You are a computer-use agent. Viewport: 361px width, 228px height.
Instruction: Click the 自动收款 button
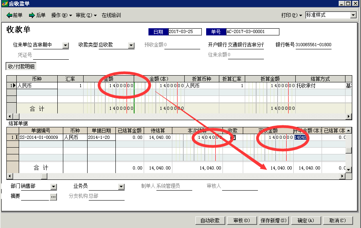[210, 220]
